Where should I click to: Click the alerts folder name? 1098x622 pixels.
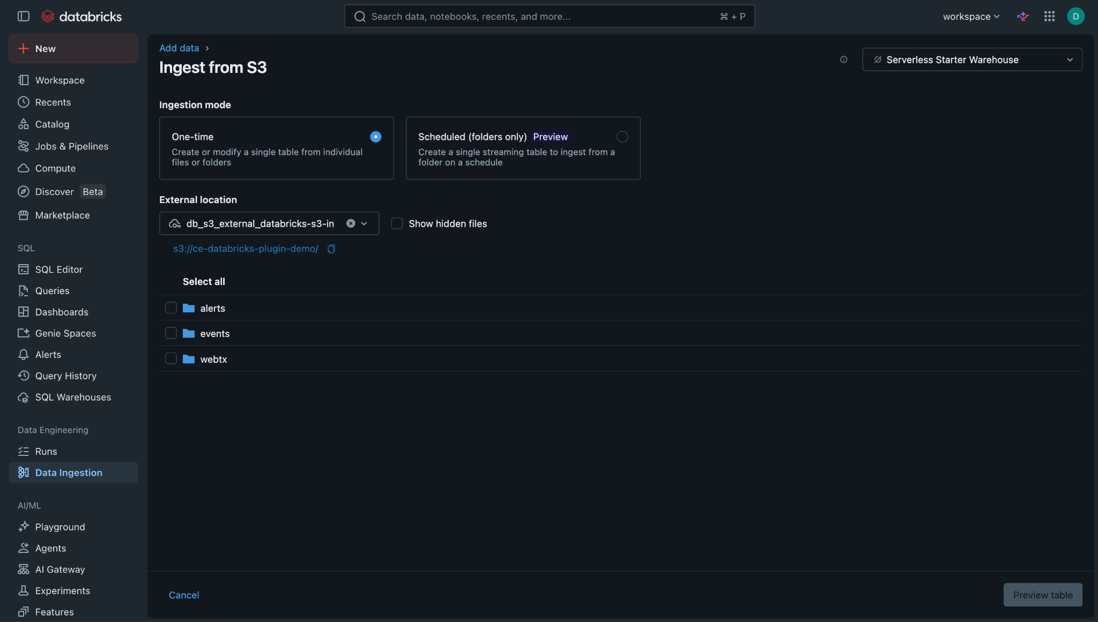click(213, 309)
